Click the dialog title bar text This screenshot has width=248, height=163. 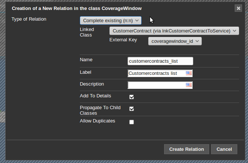(77, 8)
